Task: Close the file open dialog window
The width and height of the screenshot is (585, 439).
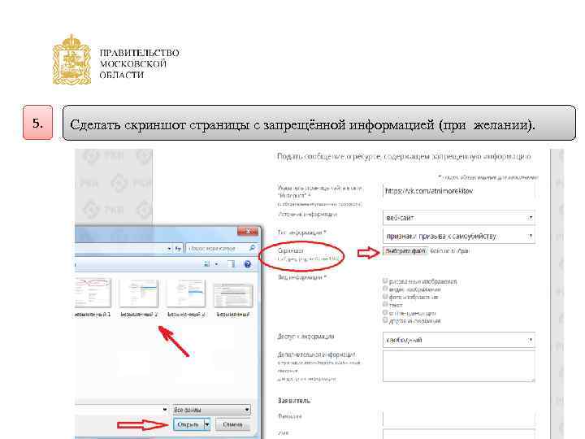Action: [x=248, y=232]
